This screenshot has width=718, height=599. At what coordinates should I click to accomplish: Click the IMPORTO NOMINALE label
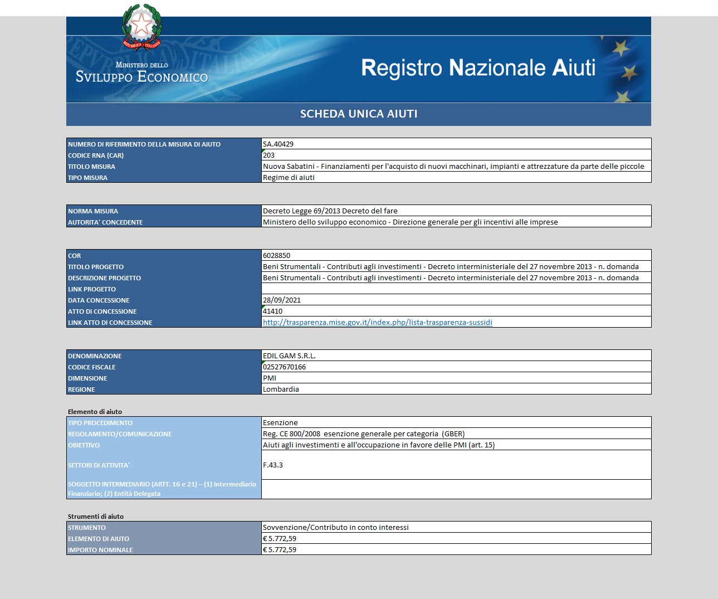point(100,550)
